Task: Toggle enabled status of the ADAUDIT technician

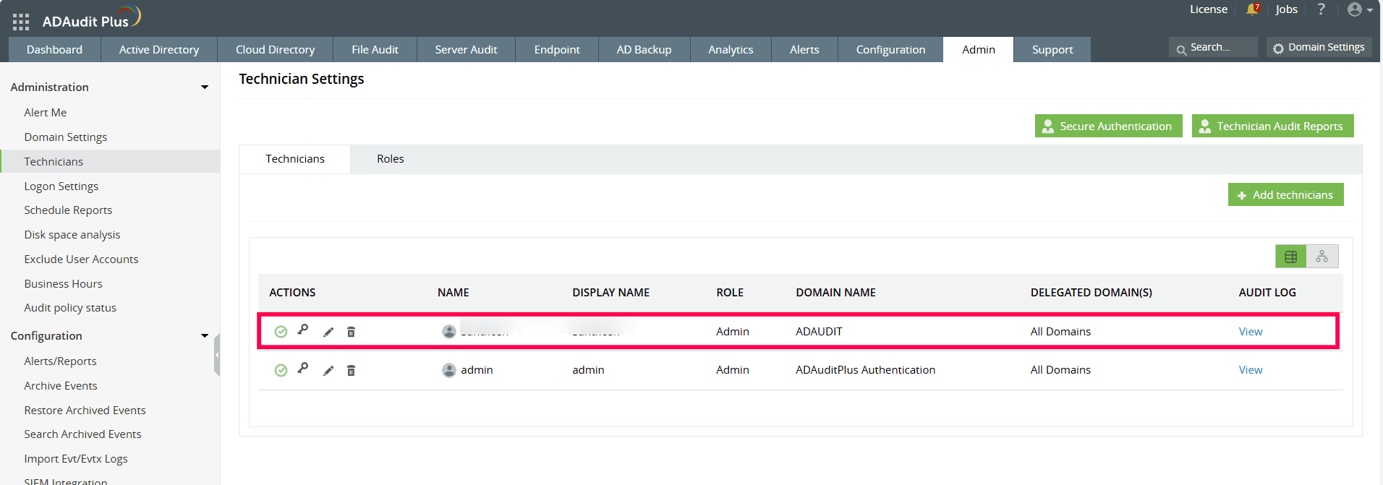Action: pos(281,332)
